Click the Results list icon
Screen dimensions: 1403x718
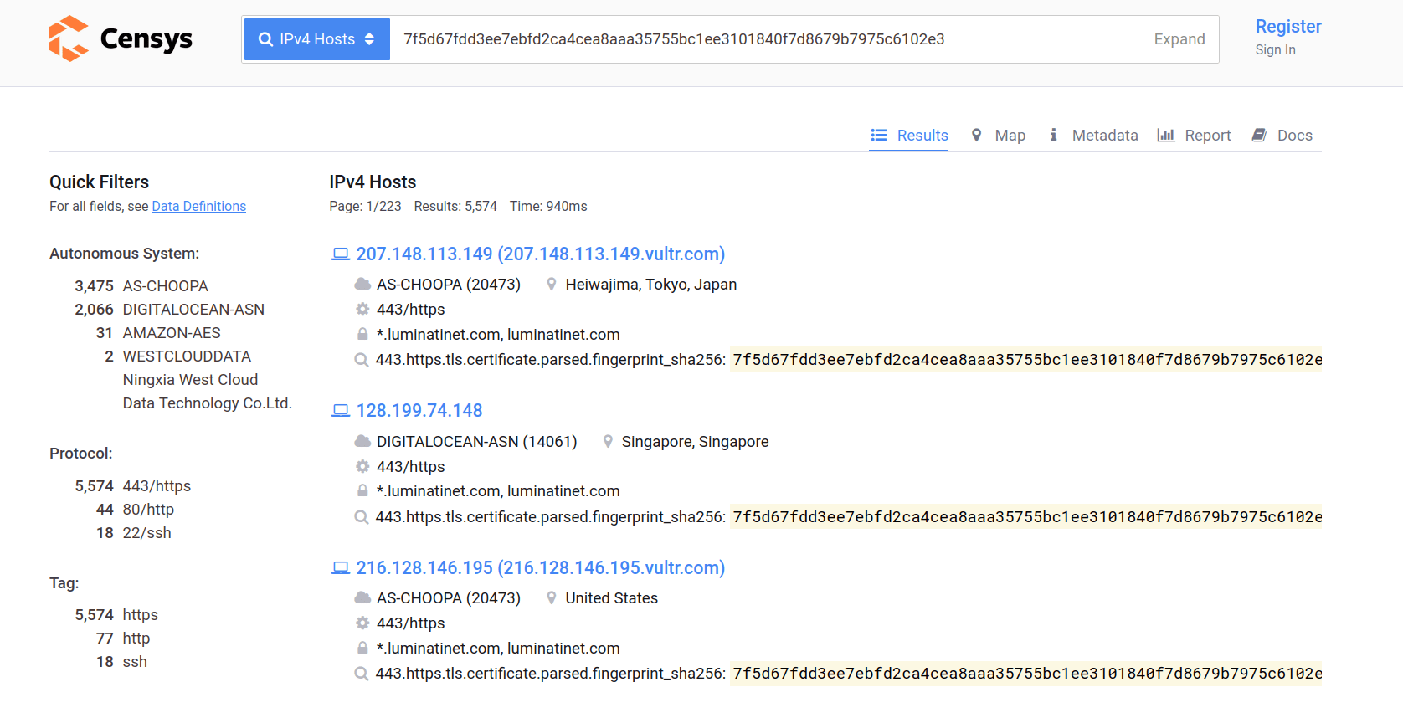(x=878, y=136)
